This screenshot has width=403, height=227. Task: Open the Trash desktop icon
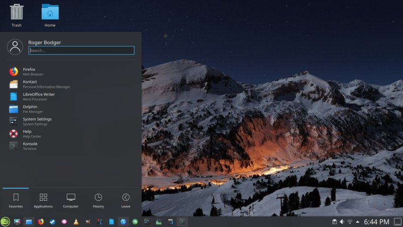tap(17, 14)
